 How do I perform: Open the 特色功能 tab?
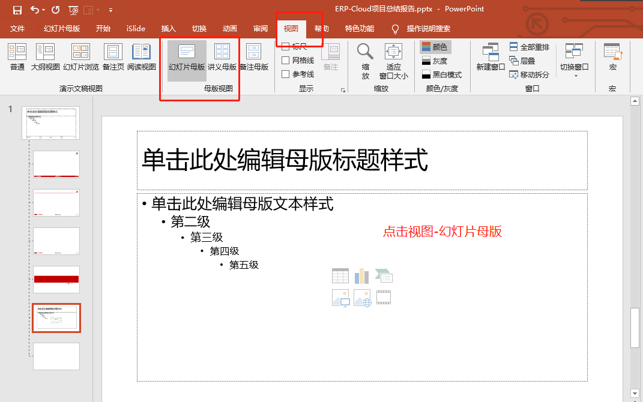(360, 28)
